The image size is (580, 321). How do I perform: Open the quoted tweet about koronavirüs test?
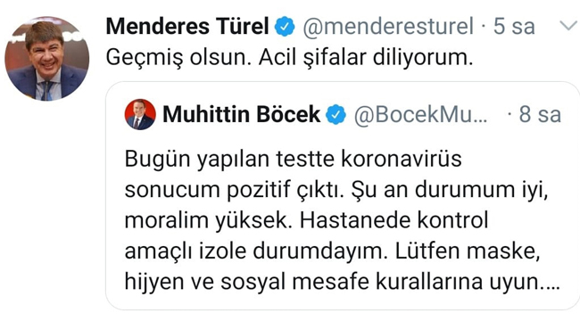[x=343, y=196]
